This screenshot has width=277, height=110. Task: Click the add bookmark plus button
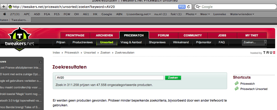(x=4, y=7)
